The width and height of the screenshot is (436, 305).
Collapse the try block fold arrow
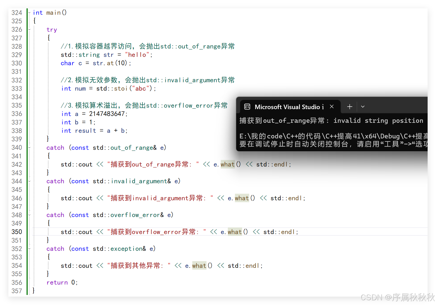click(x=29, y=30)
